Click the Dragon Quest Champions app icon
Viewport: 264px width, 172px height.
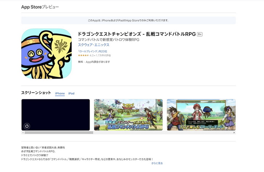pos(46,54)
